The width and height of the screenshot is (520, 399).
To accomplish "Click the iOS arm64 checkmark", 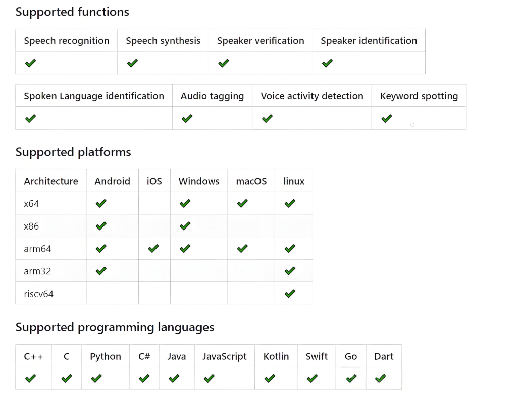I will point(153,248).
